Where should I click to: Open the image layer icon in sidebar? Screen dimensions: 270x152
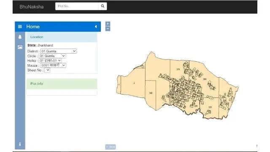(x=20, y=47)
